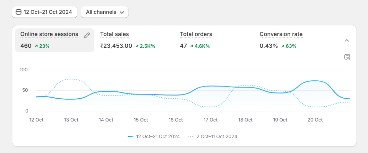Switch to the Total orders metric

pyautogui.click(x=196, y=34)
